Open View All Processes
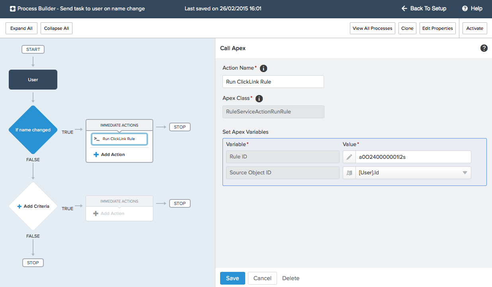The width and height of the screenshot is (492, 287). pos(372,28)
